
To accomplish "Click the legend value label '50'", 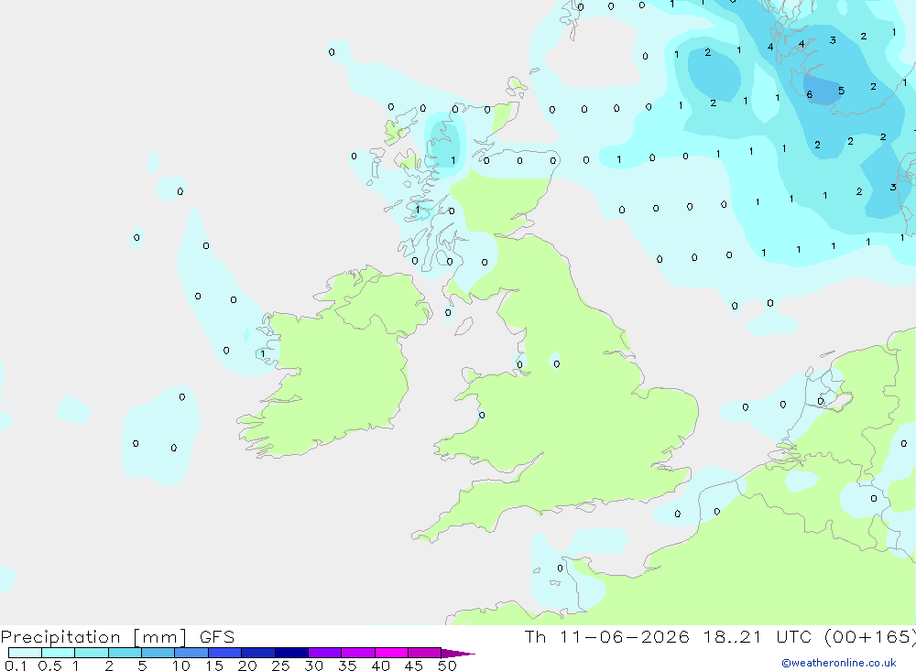I will coord(447,666).
